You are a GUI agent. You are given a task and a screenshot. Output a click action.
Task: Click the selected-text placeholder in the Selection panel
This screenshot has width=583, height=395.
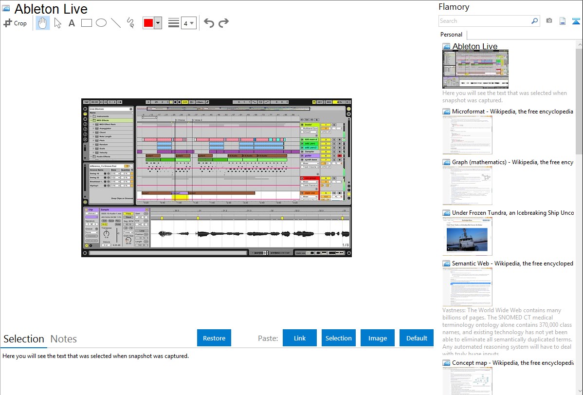tap(95, 356)
